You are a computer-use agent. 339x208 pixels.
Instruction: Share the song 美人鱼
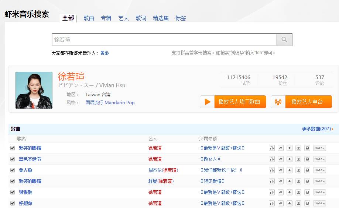click(281, 170)
